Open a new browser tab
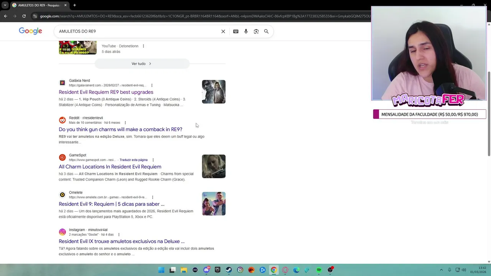491x276 pixels. (74, 5)
